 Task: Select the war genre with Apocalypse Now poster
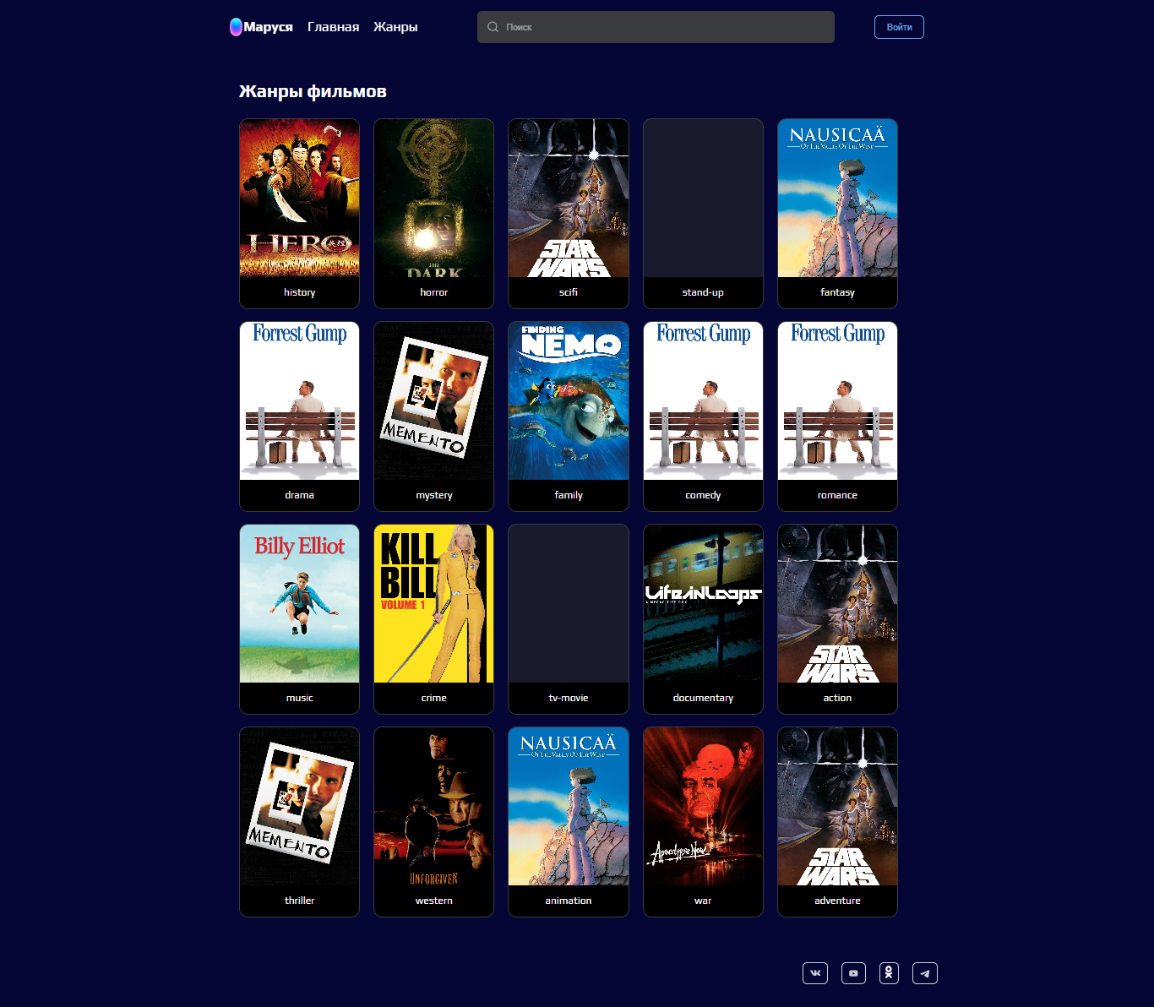(703, 821)
